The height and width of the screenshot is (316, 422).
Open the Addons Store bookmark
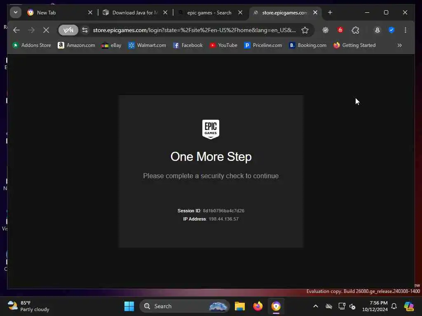pyautogui.click(x=32, y=45)
